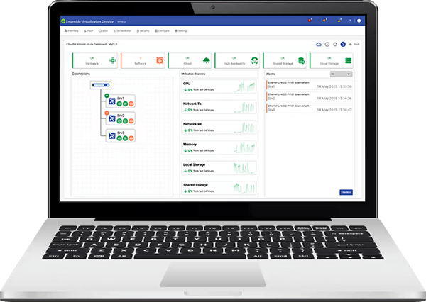Open the Security menu
The height and width of the screenshot is (302, 426).
click(143, 31)
